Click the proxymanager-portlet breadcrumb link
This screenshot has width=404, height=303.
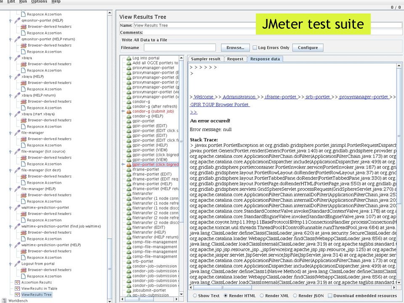click(364, 97)
